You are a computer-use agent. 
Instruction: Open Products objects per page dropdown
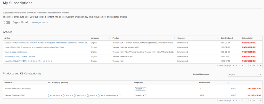(235, 101)
